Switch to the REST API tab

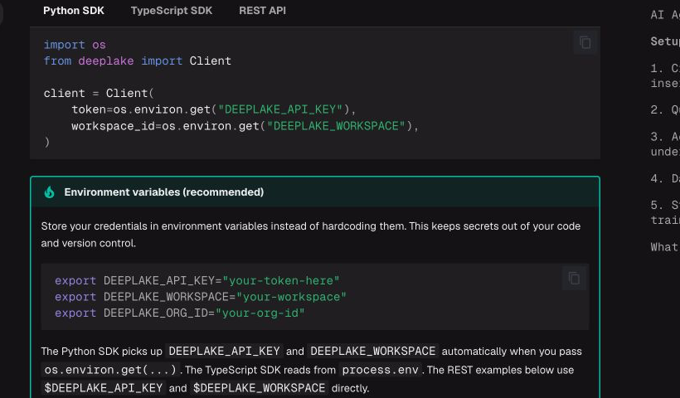pos(262,11)
